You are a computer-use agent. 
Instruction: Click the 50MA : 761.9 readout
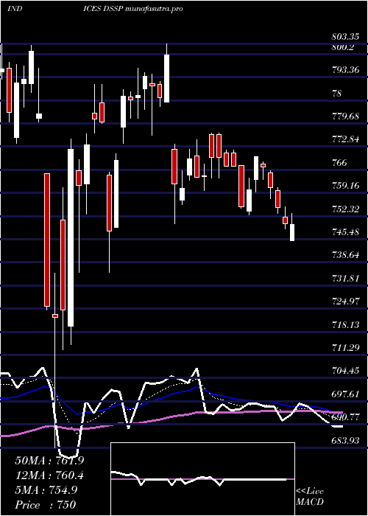49,461
